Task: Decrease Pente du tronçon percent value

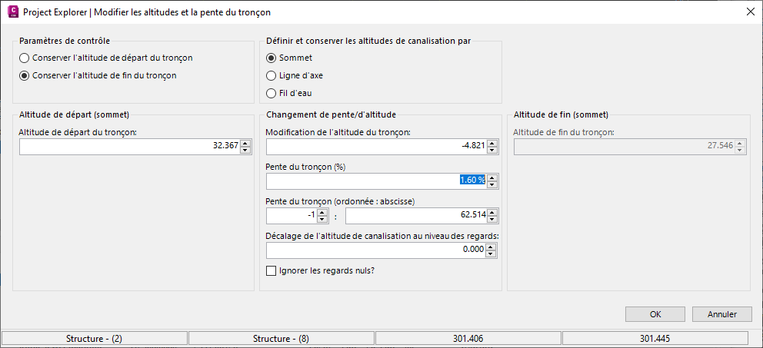Action: tap(492, 185)
